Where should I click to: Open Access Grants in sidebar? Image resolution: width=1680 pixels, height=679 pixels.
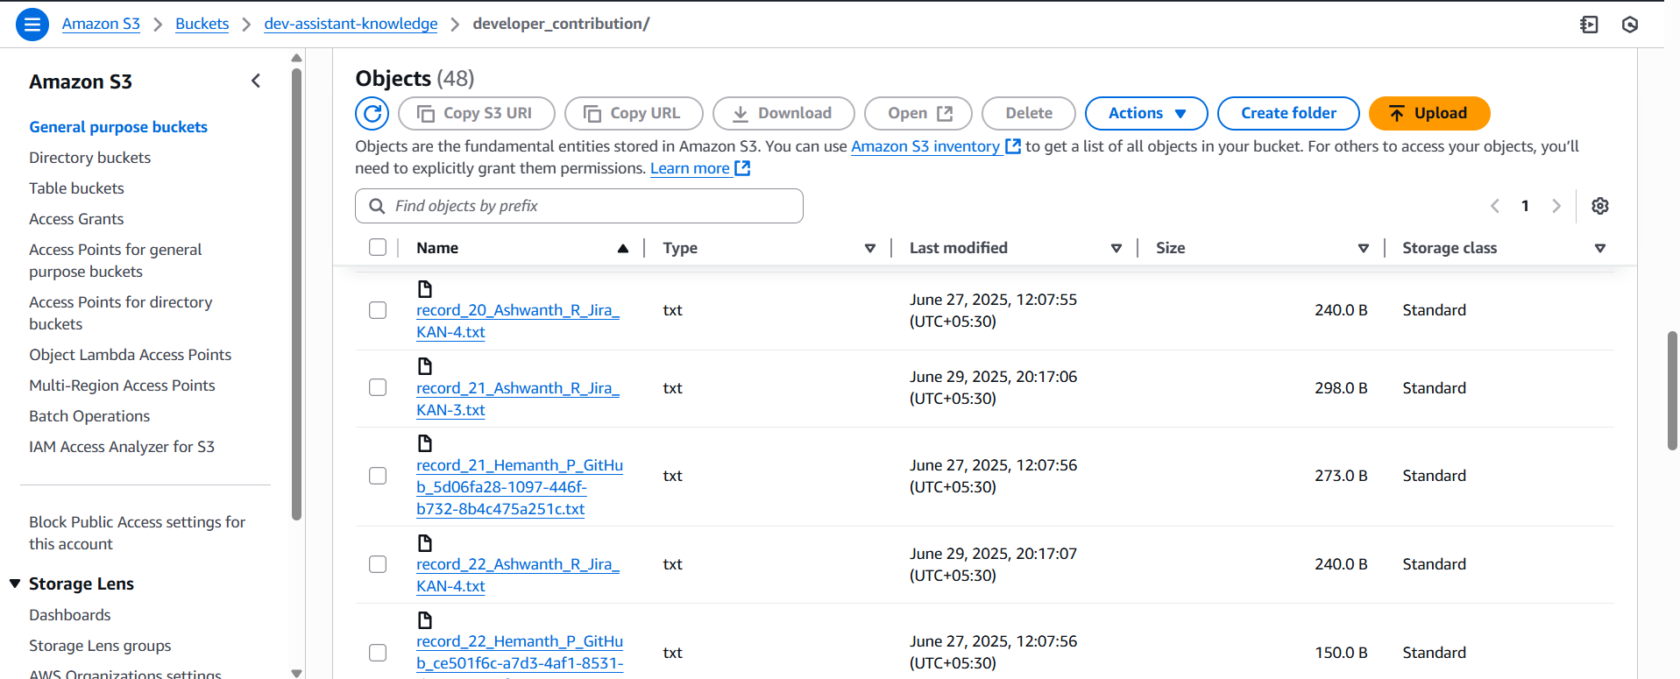click(x=76, y=219)
